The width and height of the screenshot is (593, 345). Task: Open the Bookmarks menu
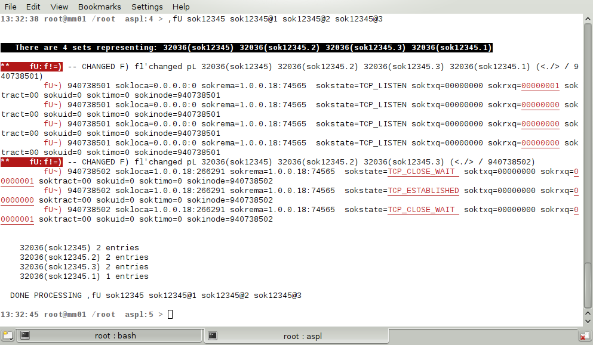pos(99,7)
